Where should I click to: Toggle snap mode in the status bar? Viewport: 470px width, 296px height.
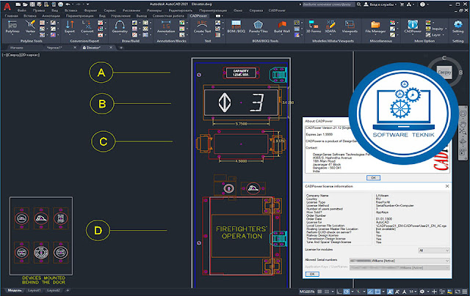(326, 292)
